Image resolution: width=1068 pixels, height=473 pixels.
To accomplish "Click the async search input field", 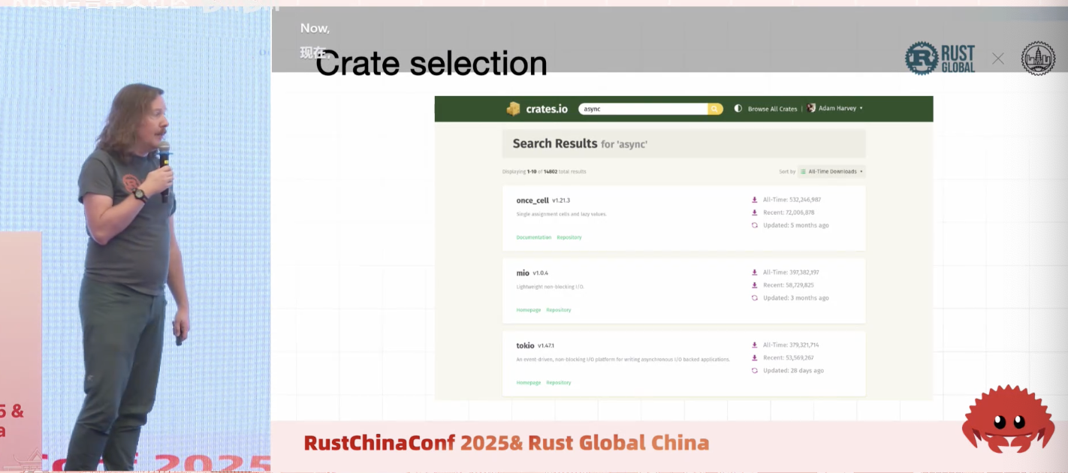I will (643, 109).
